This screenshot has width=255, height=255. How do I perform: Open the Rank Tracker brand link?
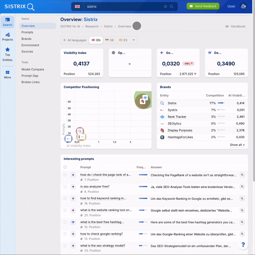(177, 117)
